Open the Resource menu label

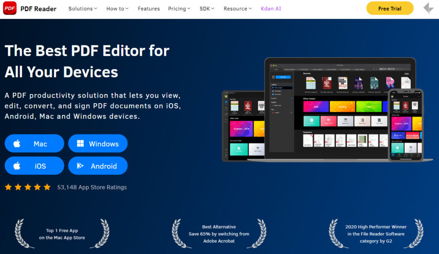click(x=235, y=9)
